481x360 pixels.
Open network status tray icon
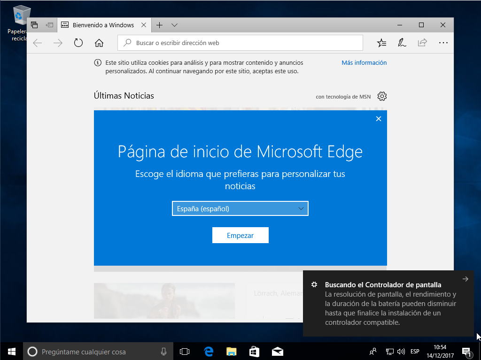click(x=389, y=352)
